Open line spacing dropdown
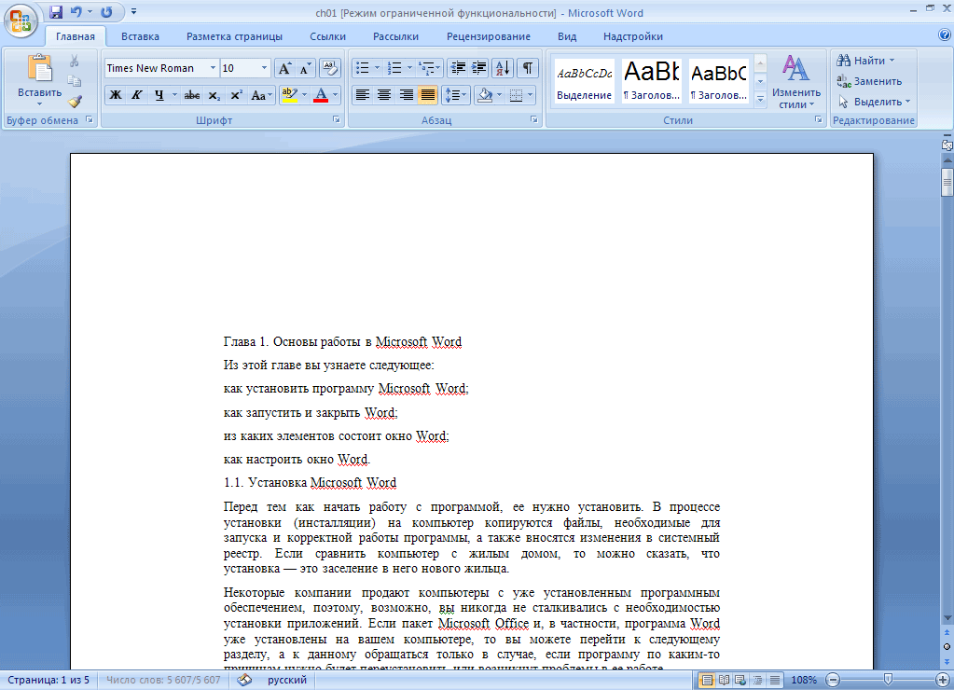The image size is (954, 690). click(456, 95)
